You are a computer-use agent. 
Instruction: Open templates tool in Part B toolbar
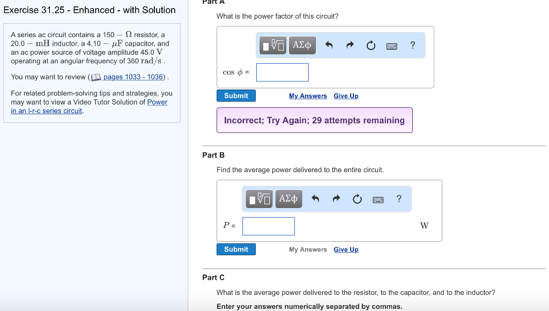coord(260,199)
